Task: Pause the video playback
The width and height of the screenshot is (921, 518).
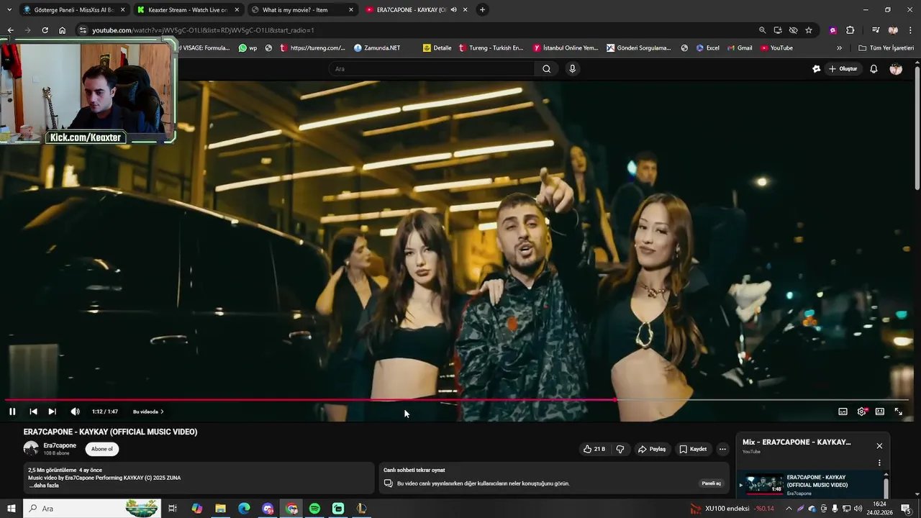Action: (12, 412)
